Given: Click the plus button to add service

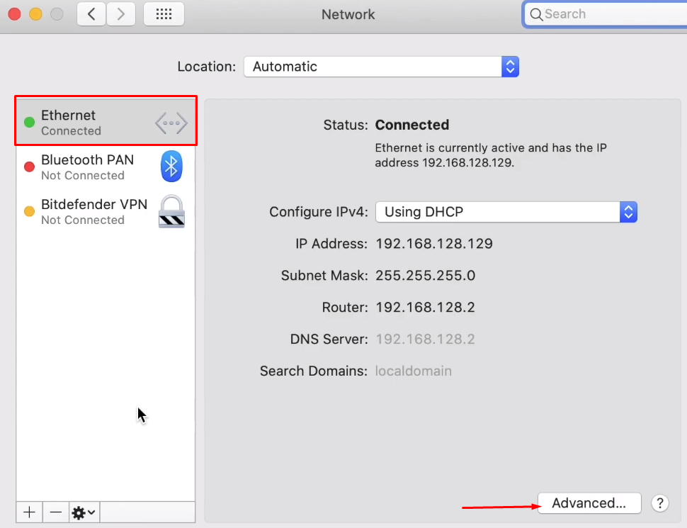Looking at the screenshot, I should click(29, 512).
